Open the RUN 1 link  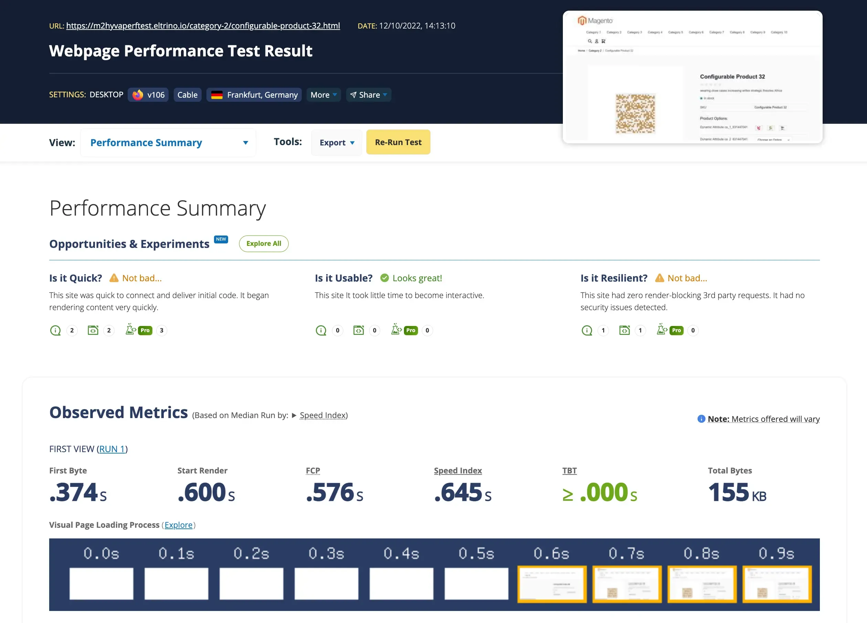(112, 449)
